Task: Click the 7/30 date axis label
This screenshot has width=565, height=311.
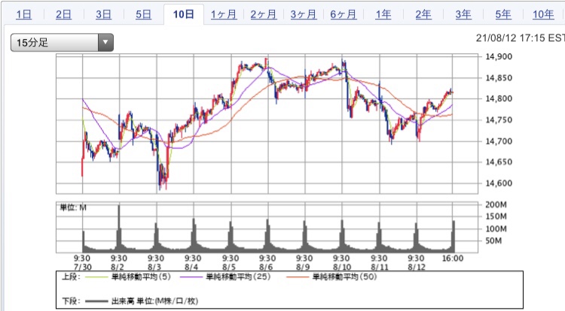Action: pyautogui.click(x=83, y=267)
